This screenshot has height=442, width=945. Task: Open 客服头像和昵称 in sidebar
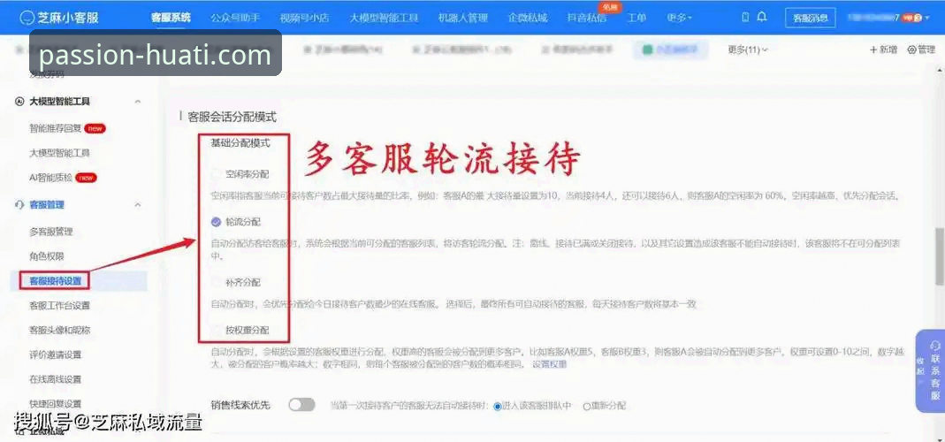click(x=59, y=331)
